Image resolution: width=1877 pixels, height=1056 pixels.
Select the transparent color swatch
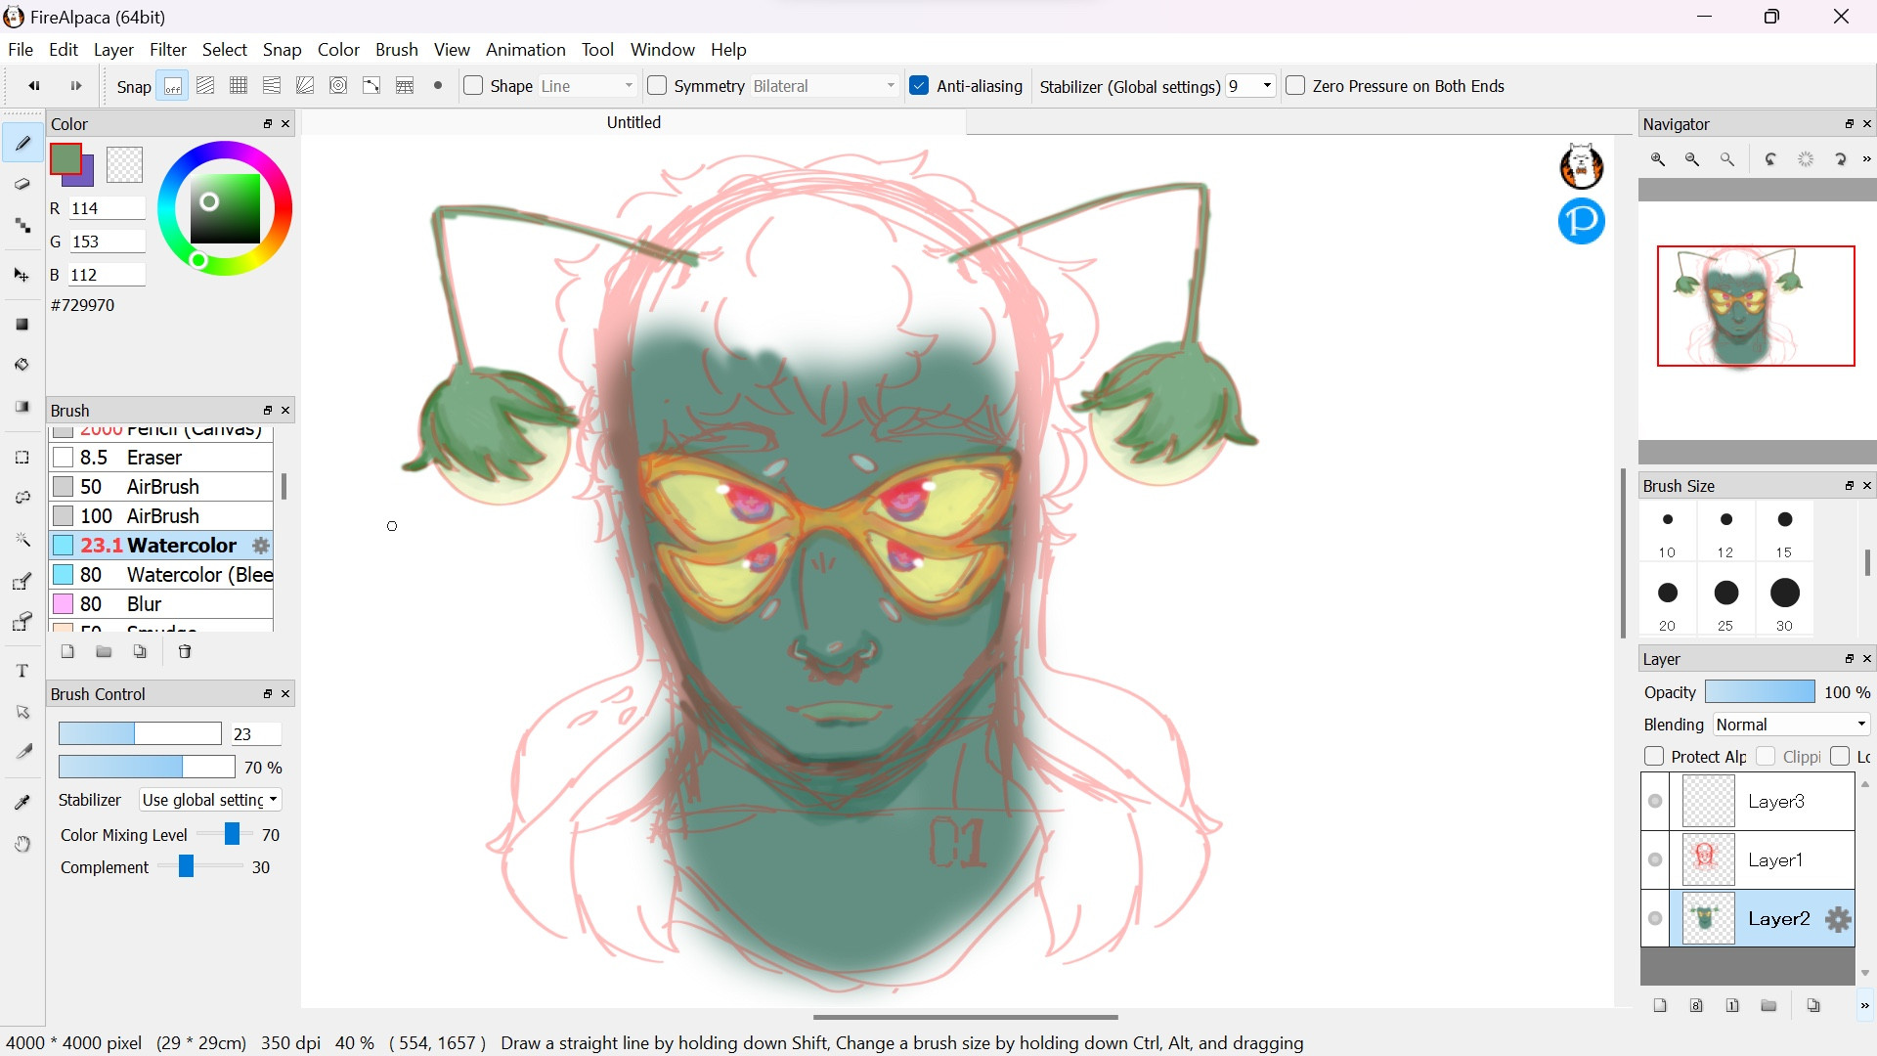[124, 165]
